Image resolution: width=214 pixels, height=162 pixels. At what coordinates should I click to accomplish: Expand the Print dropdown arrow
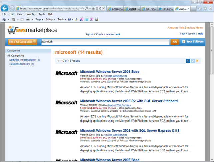(x=32, y=19)
